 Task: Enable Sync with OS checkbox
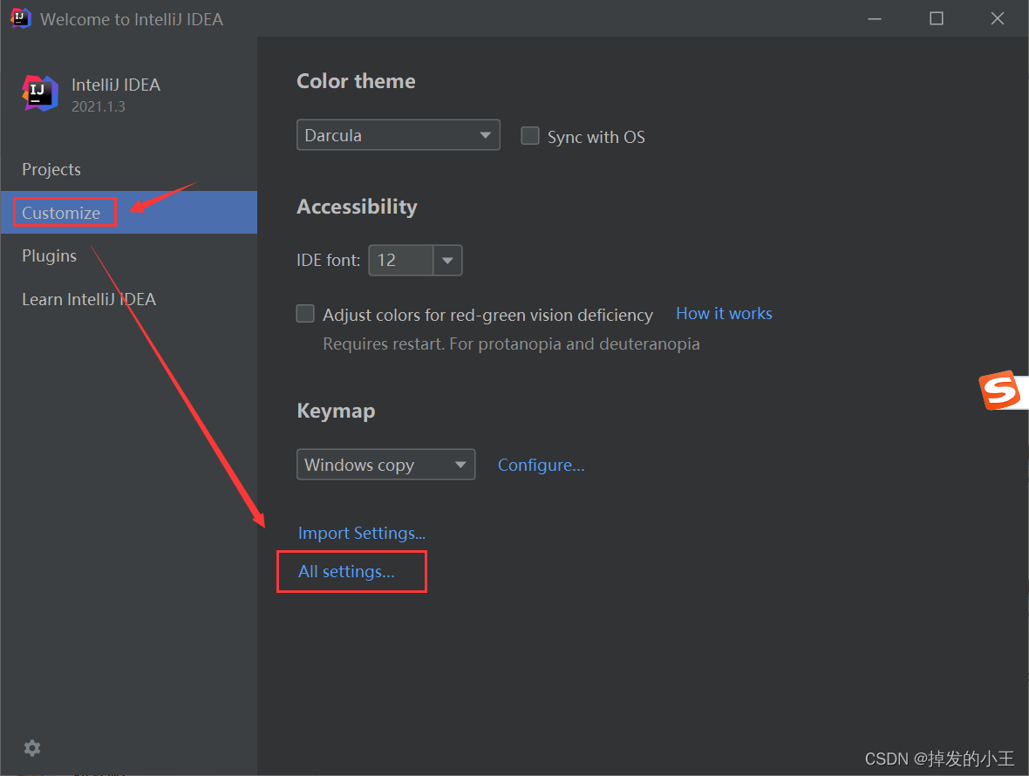click(x=529, y=136)
